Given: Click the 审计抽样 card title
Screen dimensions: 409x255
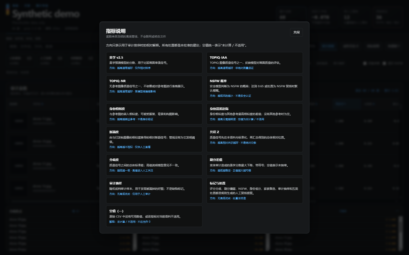Looking at the screenshot, I should 116,183.
